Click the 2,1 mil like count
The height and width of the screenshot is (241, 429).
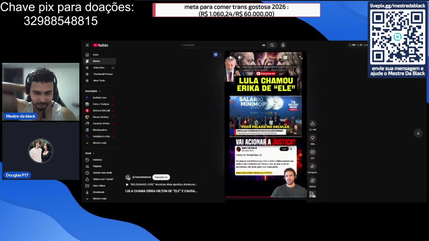(x=312, y=130)
